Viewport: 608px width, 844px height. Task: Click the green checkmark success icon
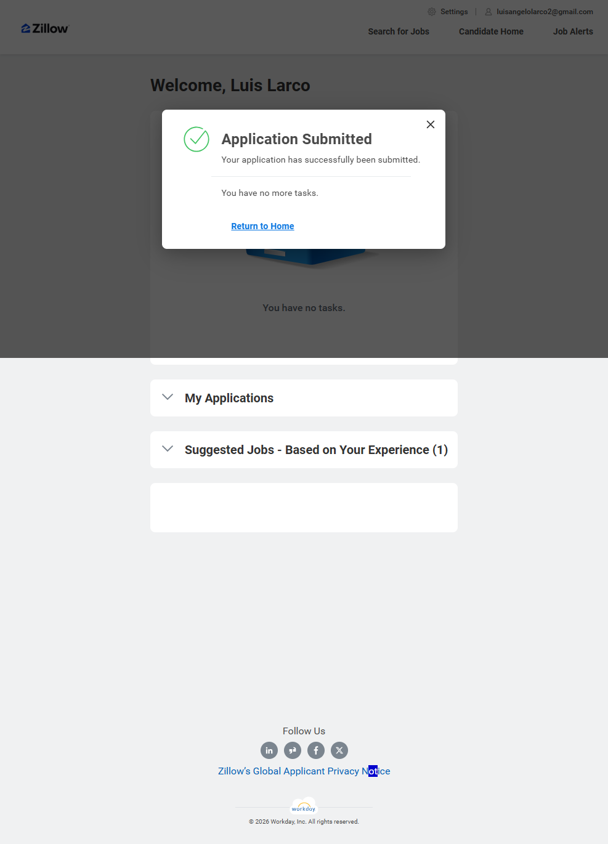197,139
